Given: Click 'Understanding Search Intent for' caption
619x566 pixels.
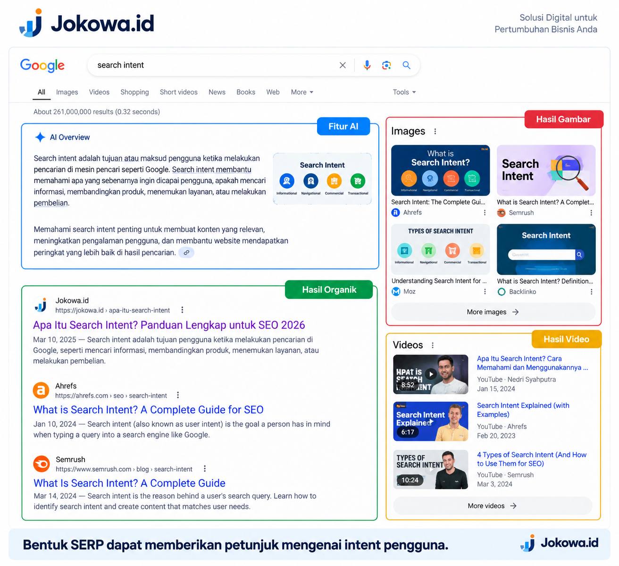Looking at the screenshot, I should [439, 281].
